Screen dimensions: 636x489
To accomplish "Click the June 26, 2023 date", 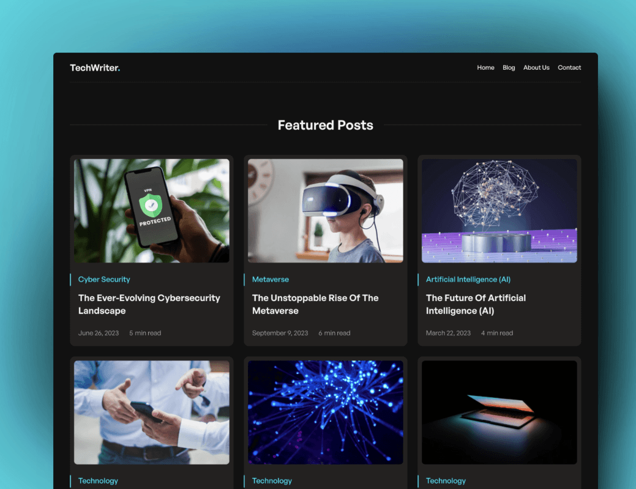I will [x=99, y=333].
